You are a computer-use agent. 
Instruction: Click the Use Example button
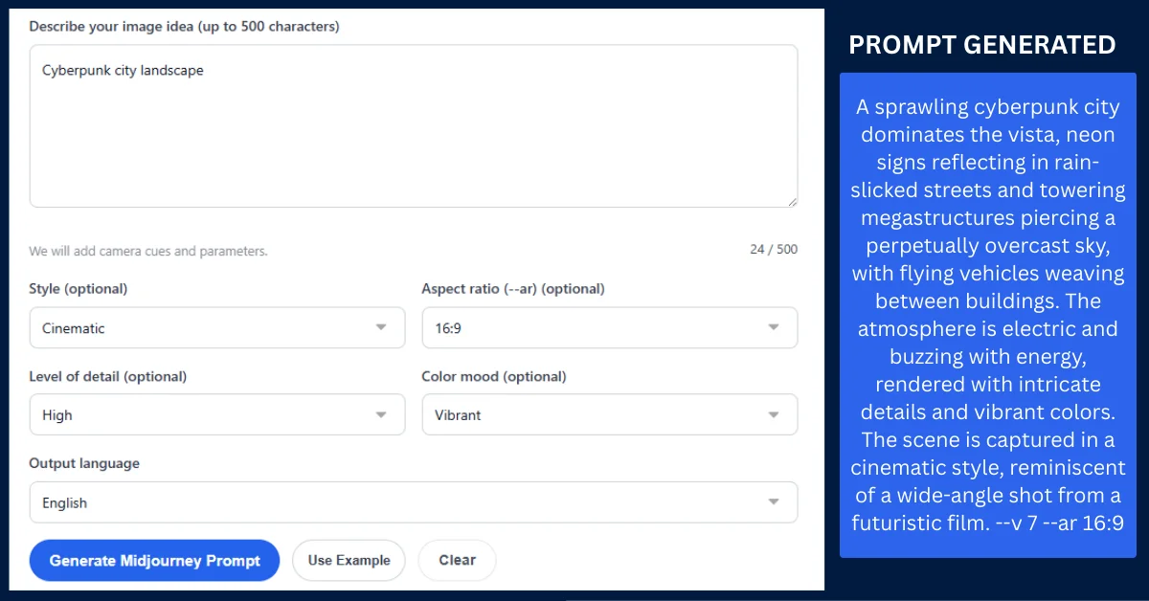[x=349, y=560]
